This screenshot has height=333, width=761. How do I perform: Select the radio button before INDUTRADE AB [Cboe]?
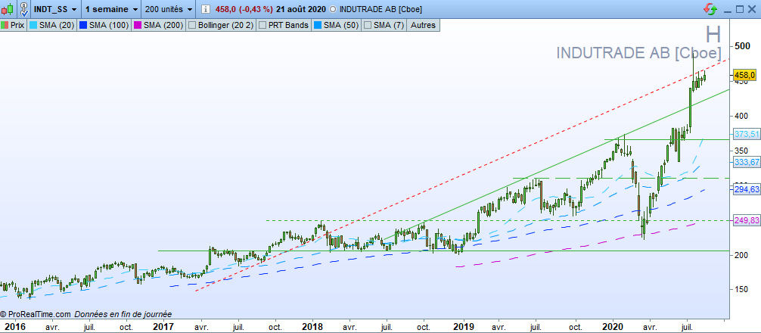(332, 9)
